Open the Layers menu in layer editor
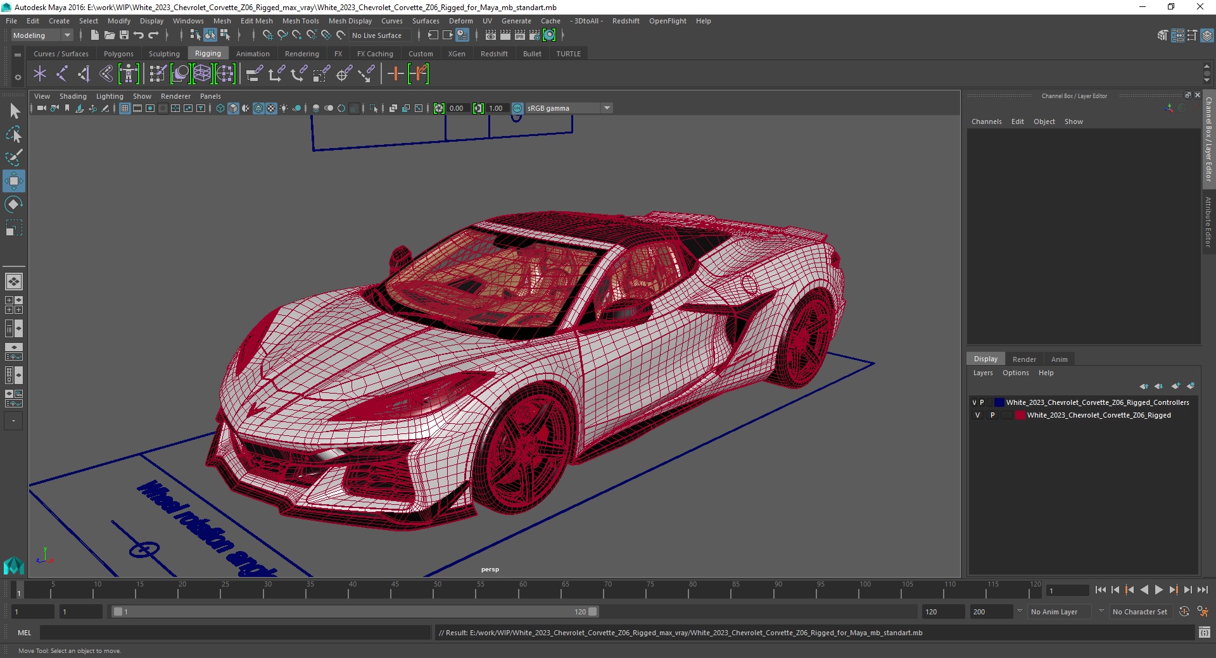1216x658 pixels. (x=983, y=373)
